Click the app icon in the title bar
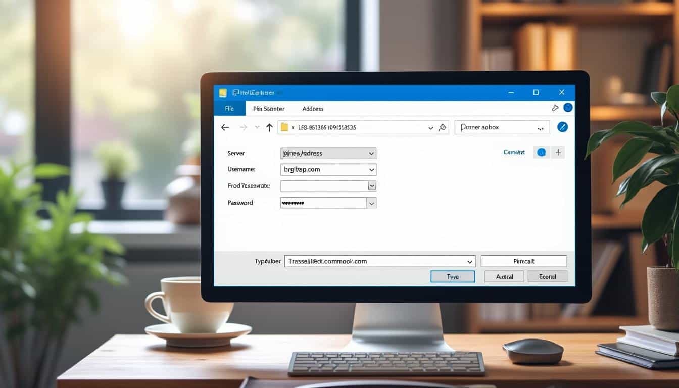The image size is (679, 388). pyautogui.click(x=223, y=92)
